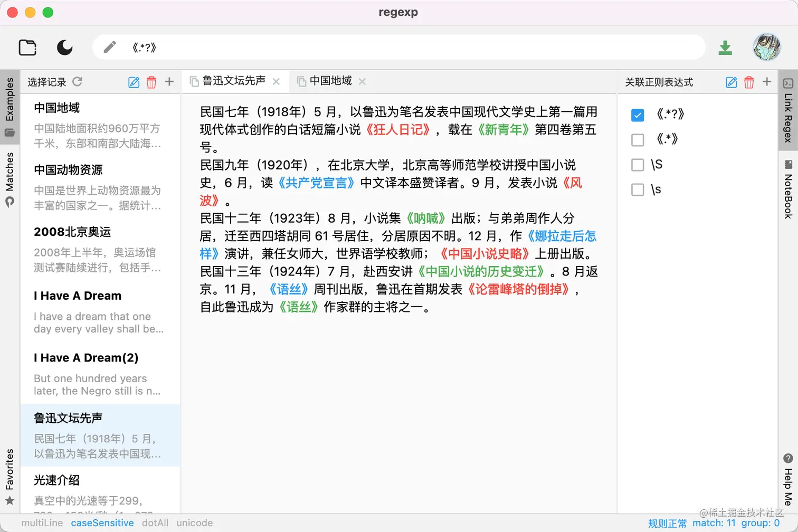Viewport: 798px width, 532px height.
Task: Select the 2008北京奥运 record
Action: [x=100, y=250]
